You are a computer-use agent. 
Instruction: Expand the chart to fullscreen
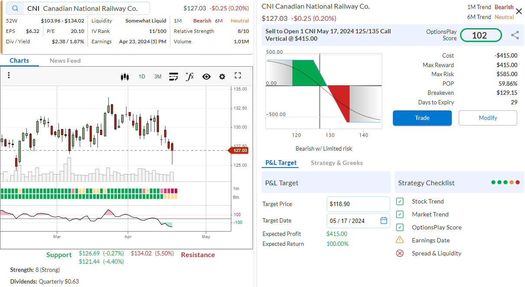[x=237, y=76]
